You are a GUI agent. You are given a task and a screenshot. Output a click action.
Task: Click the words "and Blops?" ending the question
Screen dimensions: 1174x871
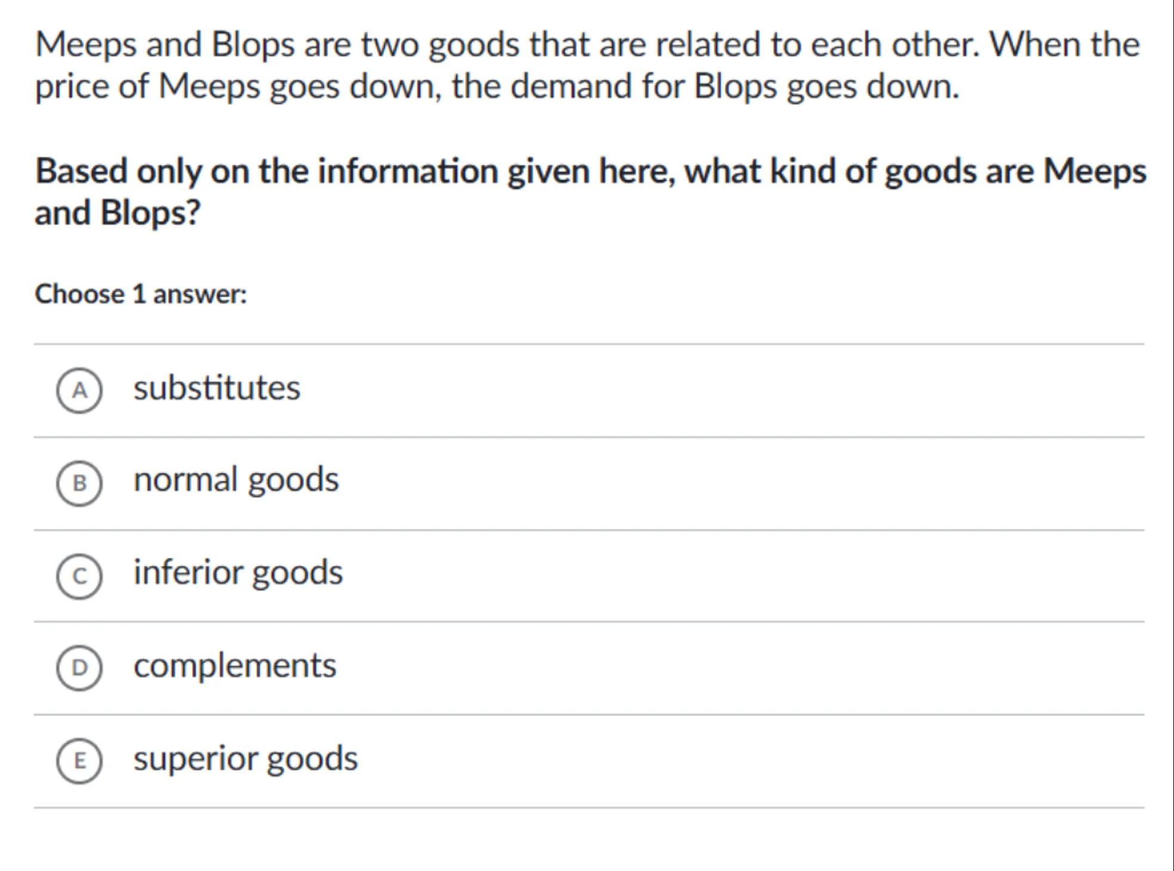(x=118, y=213)
